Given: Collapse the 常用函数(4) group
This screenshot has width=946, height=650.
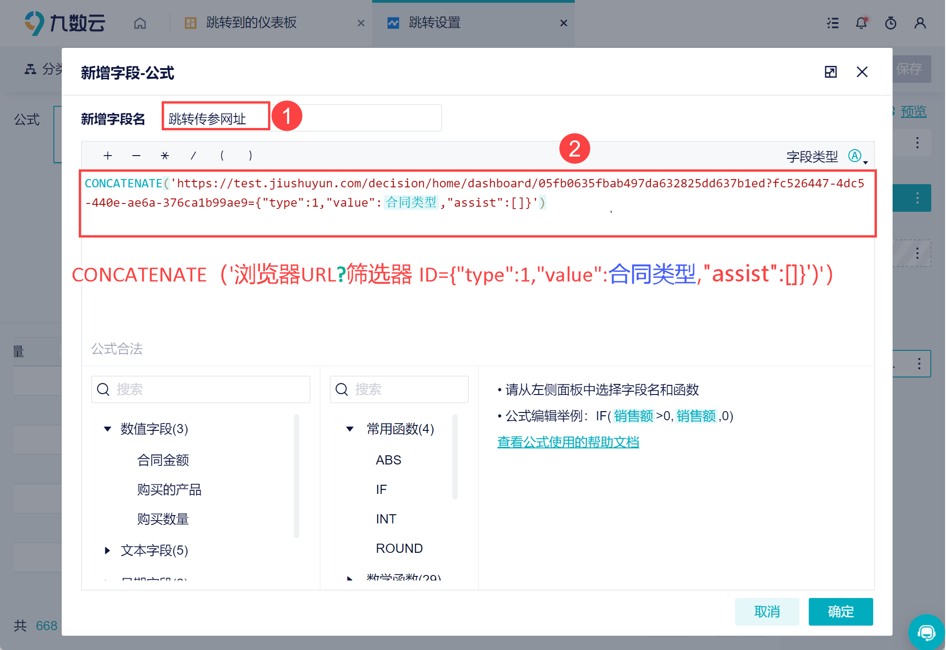Looking at the screenshot, I should coord(350,429).
